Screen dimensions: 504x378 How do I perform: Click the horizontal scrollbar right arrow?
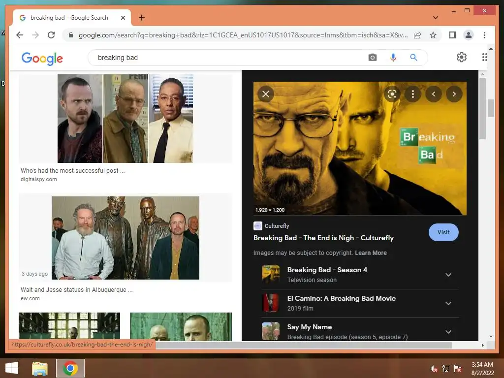coord(482,345)
